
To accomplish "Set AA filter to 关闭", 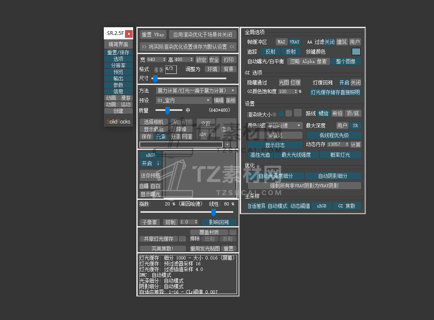I will (330, 42).
